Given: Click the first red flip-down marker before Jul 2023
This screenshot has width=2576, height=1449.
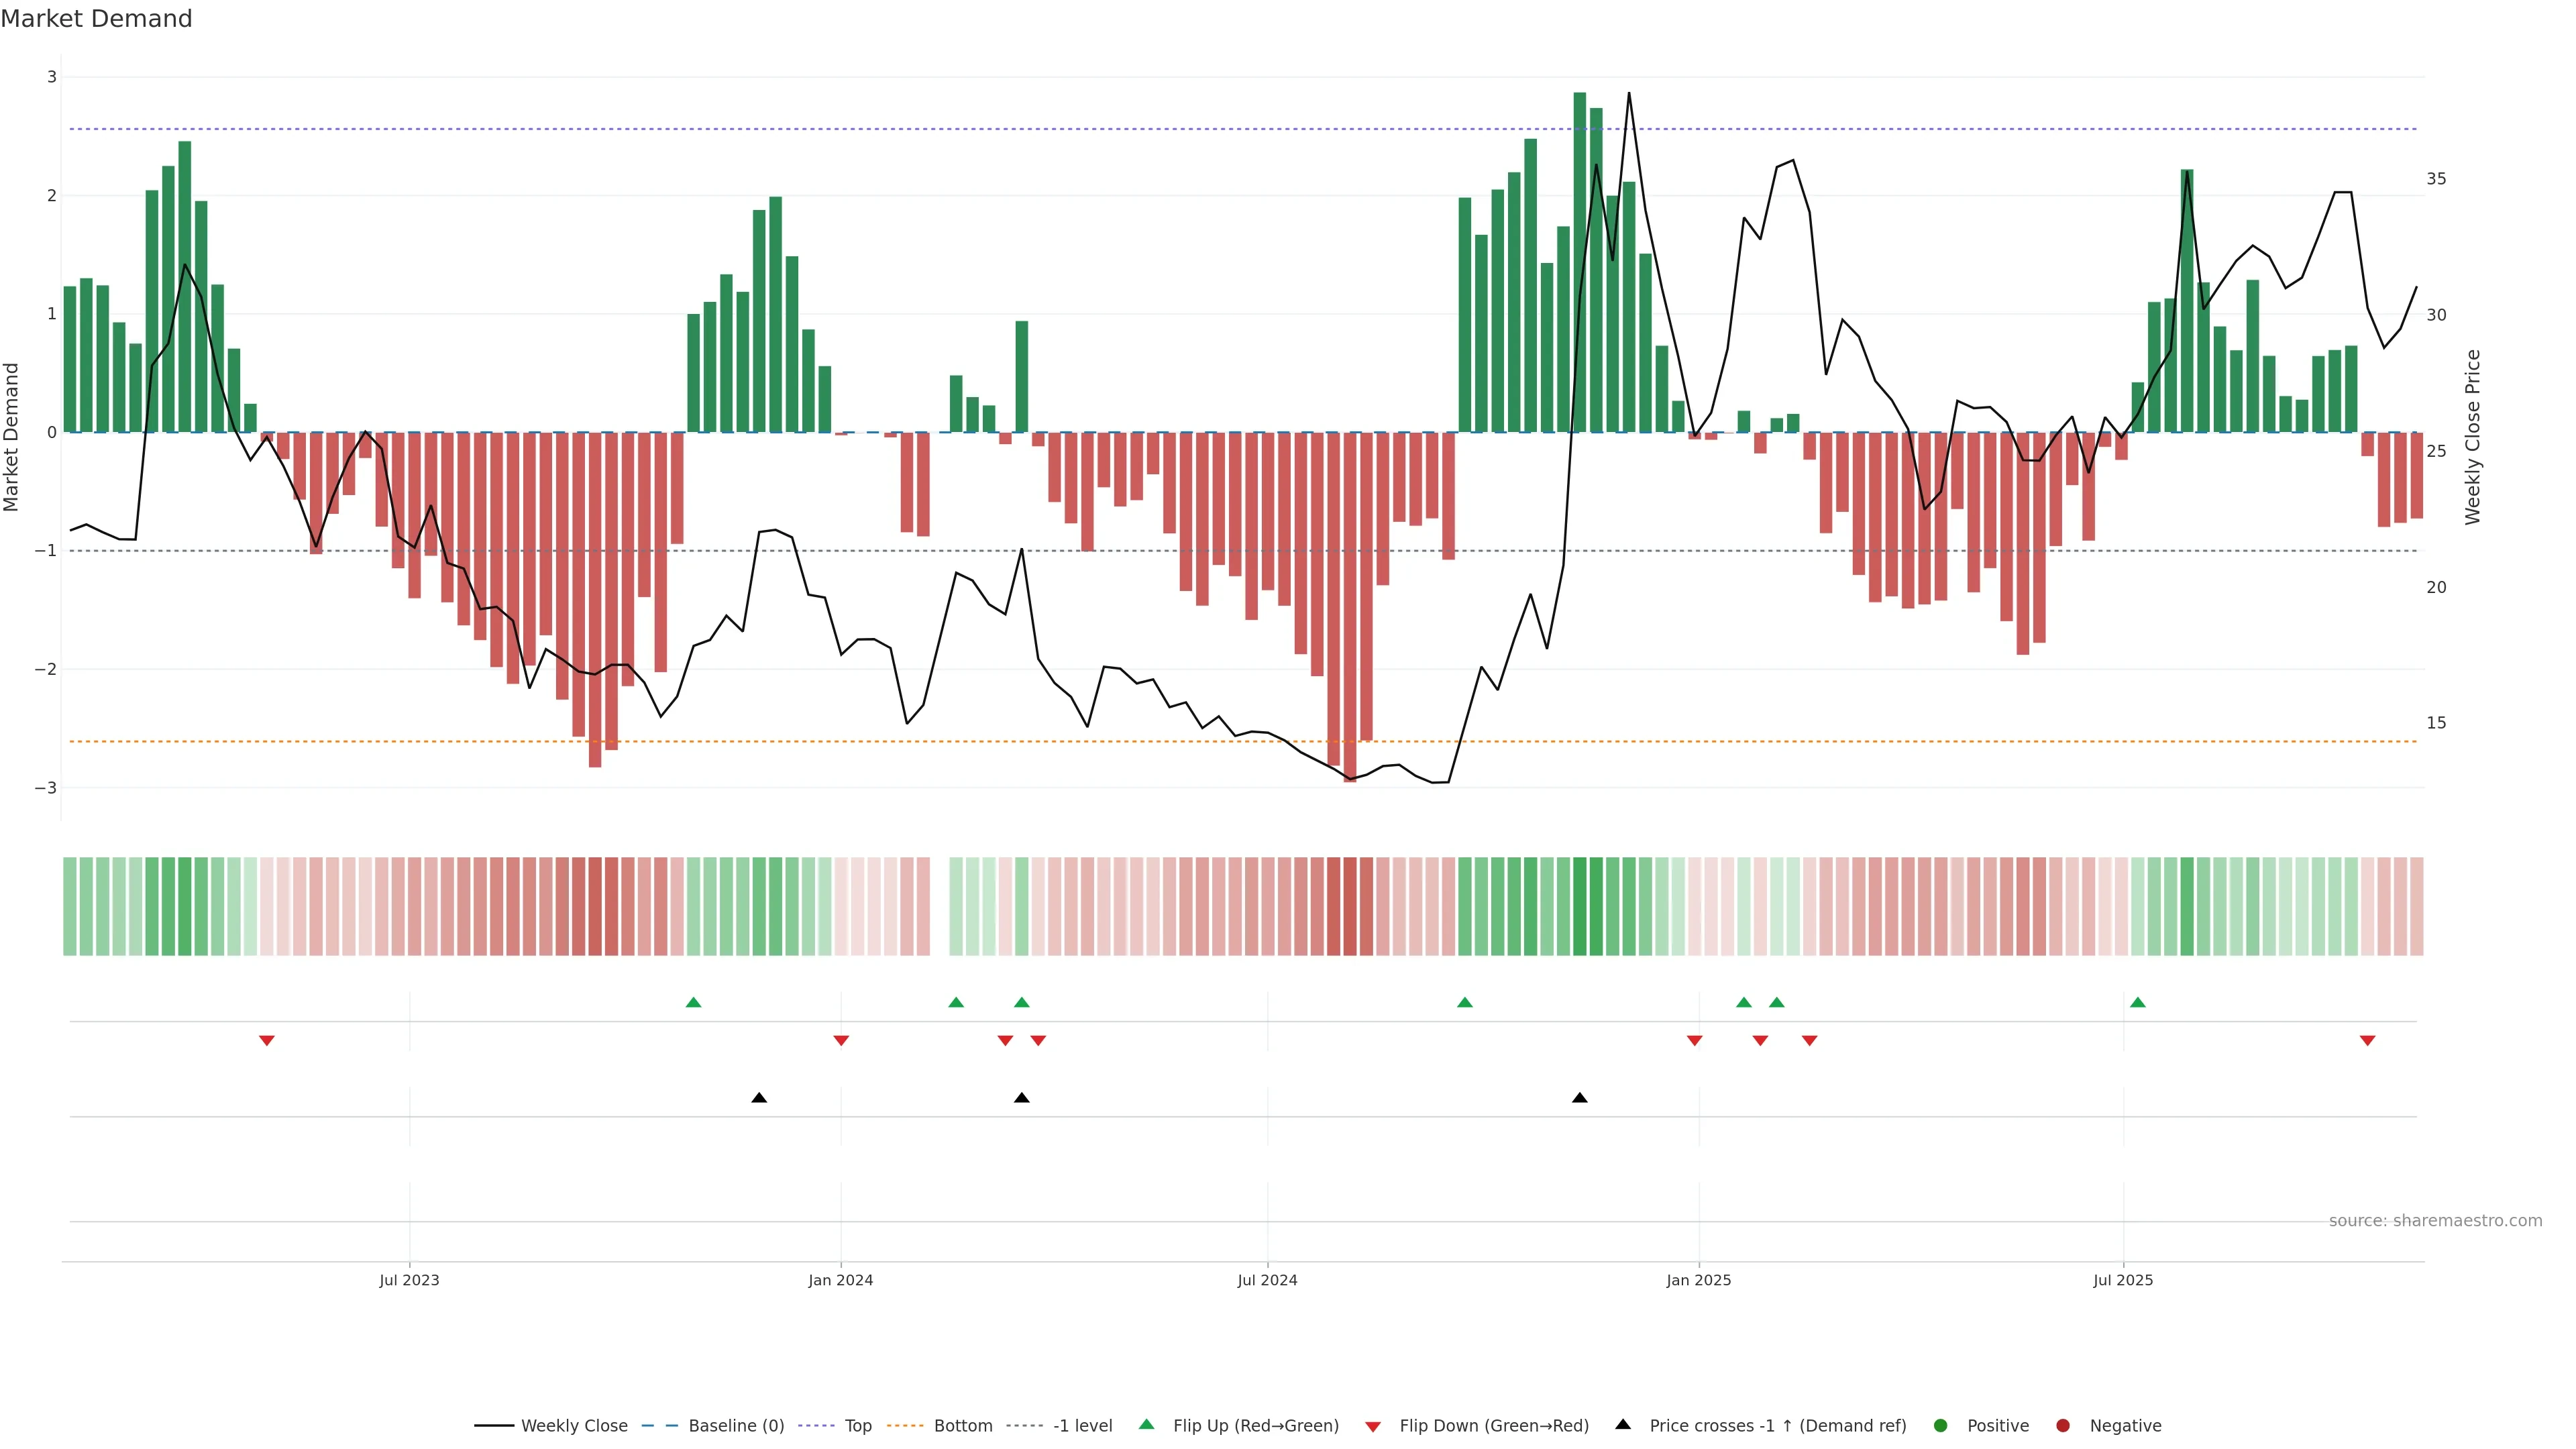Looking at the screenshot, I should 267,1041.
